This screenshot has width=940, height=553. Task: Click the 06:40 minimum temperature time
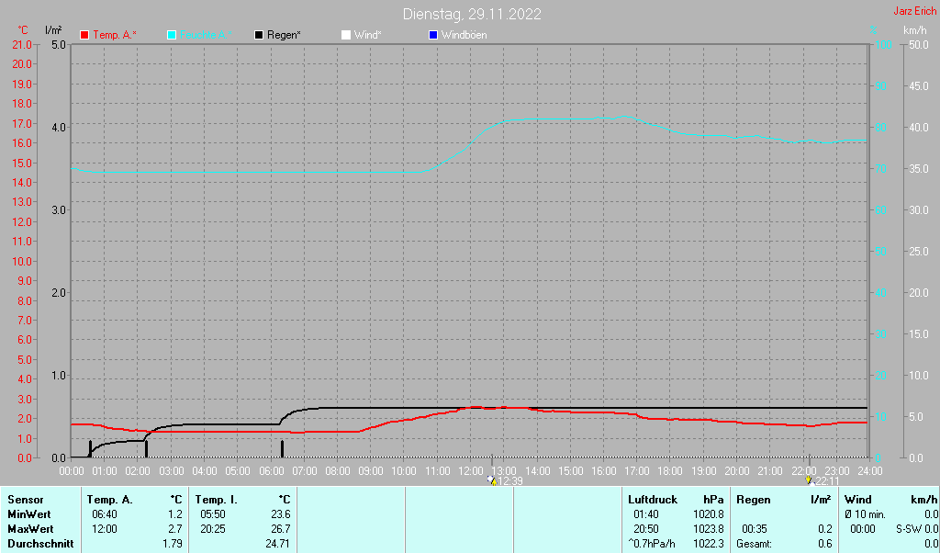[x=105, y=514]
